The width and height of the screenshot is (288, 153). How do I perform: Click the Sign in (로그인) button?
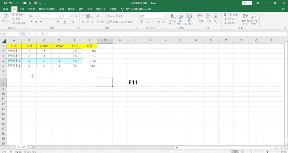[247, 3]
